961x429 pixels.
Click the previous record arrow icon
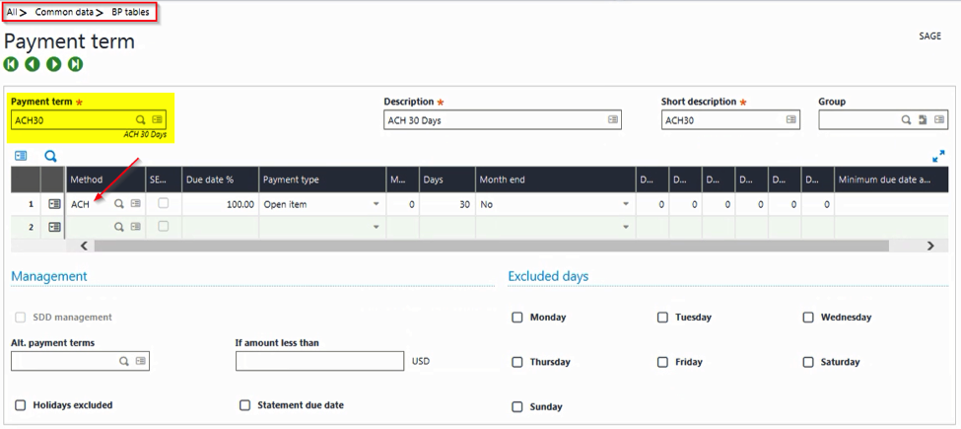pyautogui.click(x=33, y=64)
